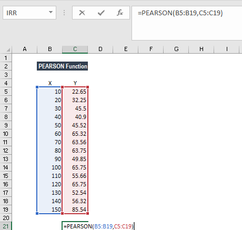The image size is (242, 230).
Task: Click cell containing 85.54
Action: point(75,209)
